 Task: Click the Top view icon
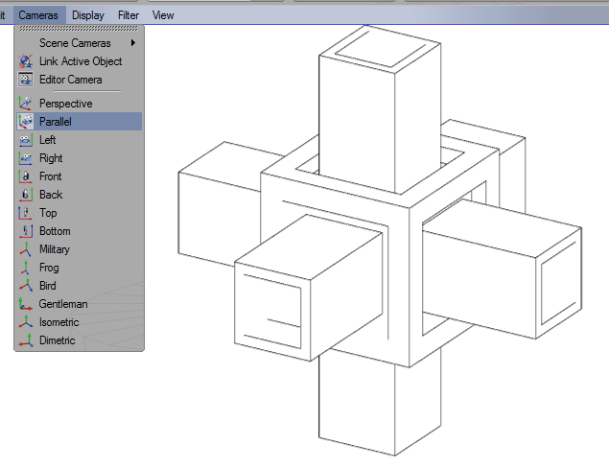click(x=26, y=213)
